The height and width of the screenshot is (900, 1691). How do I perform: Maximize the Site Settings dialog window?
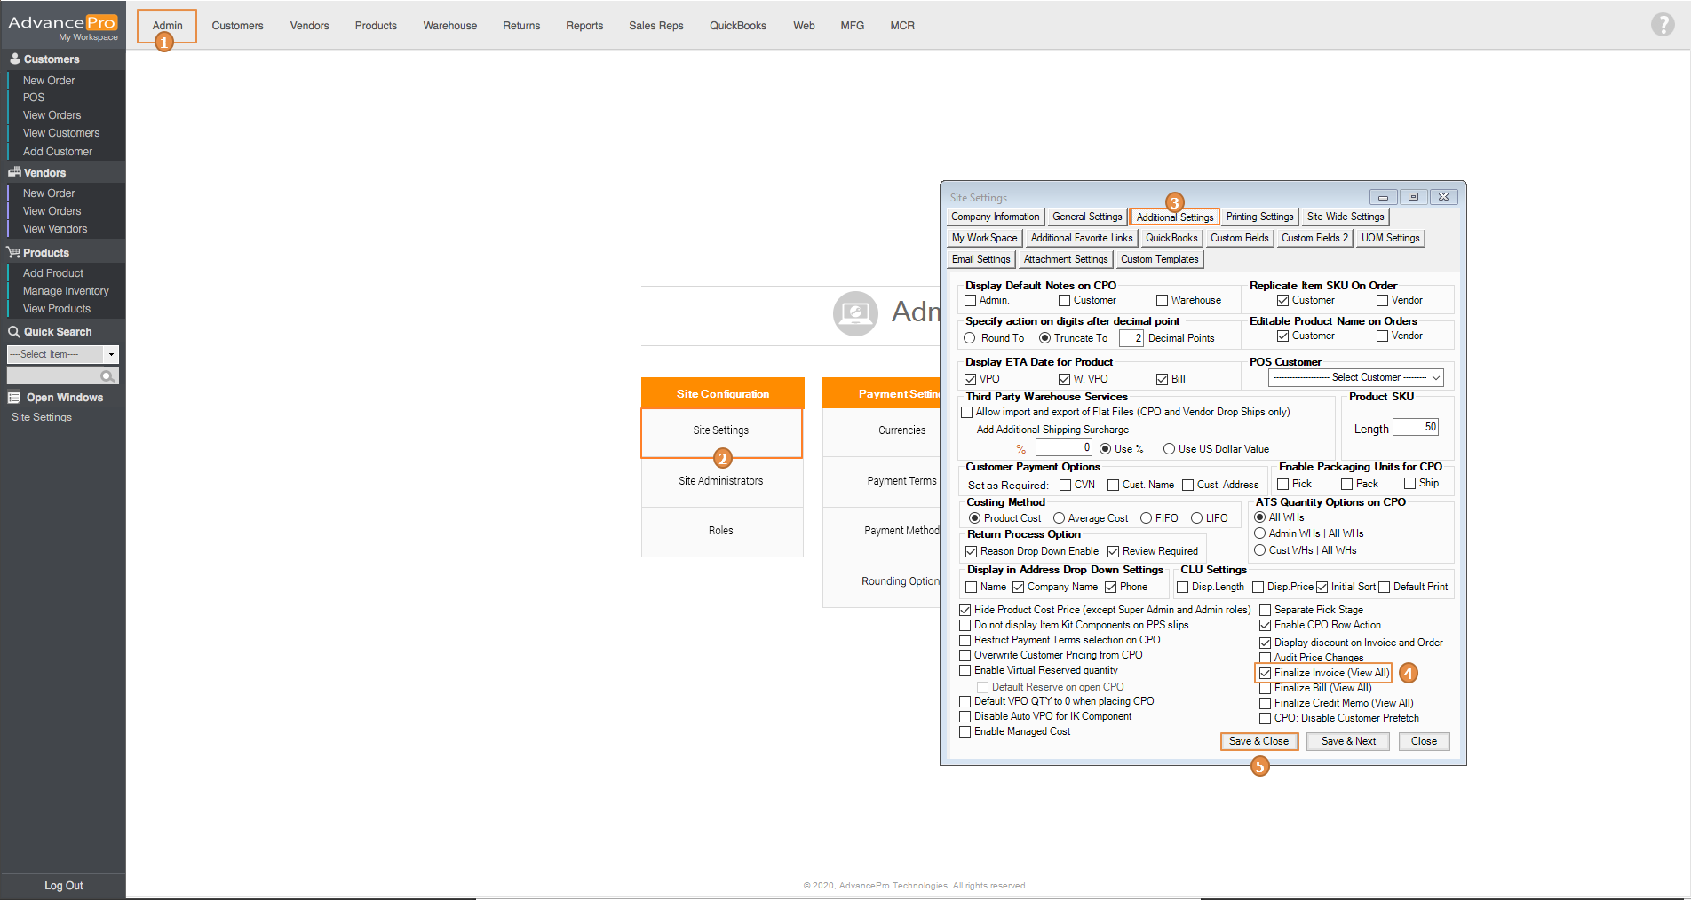(1413, 197)
